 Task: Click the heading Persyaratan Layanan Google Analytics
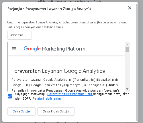(58, 71)
